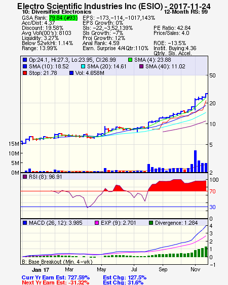
Task: Click the 'Nov' x-axis label
Action: tap(195, 269)
